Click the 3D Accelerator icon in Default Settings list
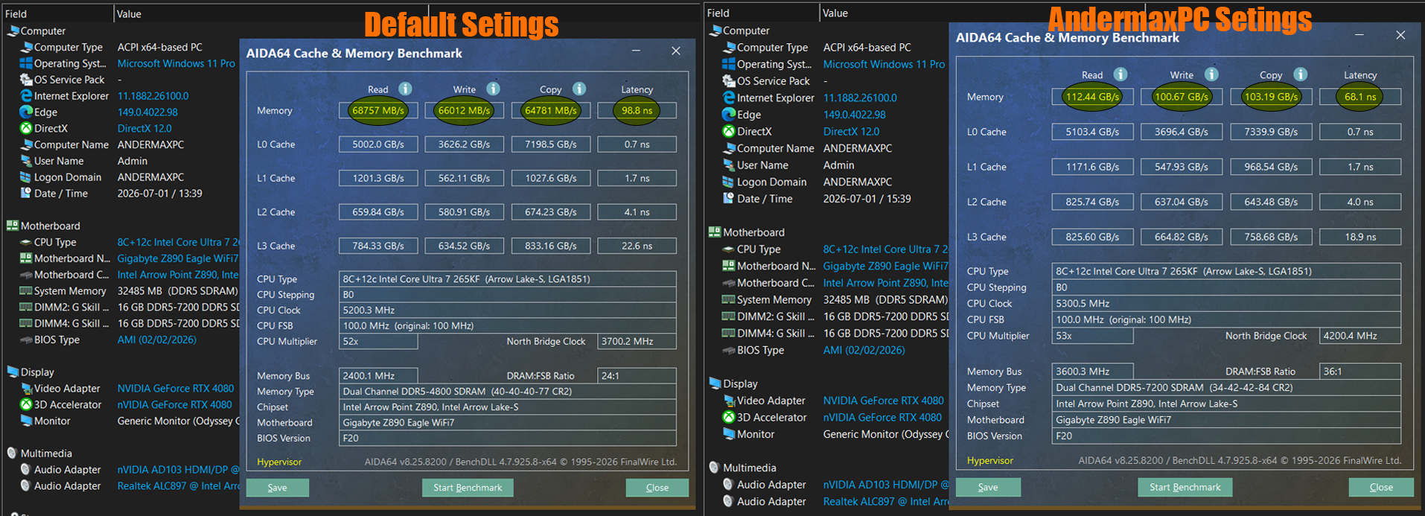The image size is (1425, 516). pyautogui.click(x=26, y=404)
